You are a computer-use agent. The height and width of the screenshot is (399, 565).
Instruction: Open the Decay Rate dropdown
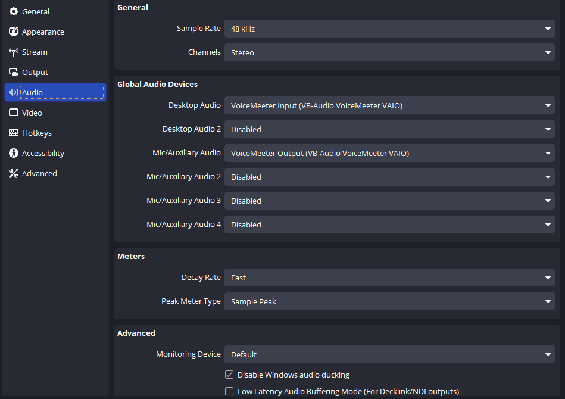pyautogui.click(x=389, y=278)
